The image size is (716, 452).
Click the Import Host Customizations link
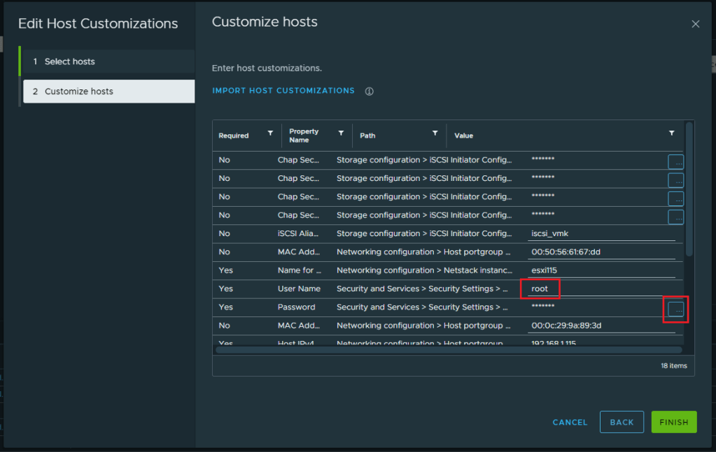pos(283,91)
